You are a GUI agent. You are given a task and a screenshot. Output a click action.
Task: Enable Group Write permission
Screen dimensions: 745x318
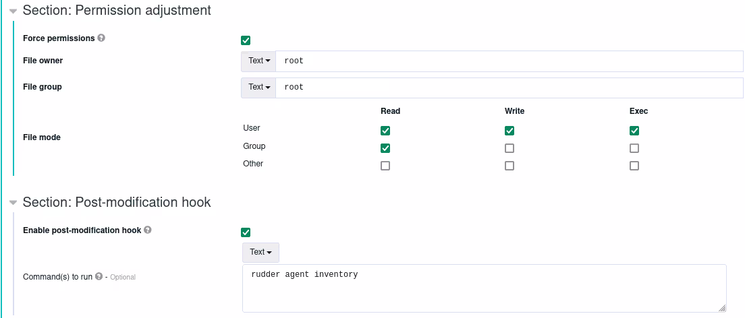coord(509,148)
